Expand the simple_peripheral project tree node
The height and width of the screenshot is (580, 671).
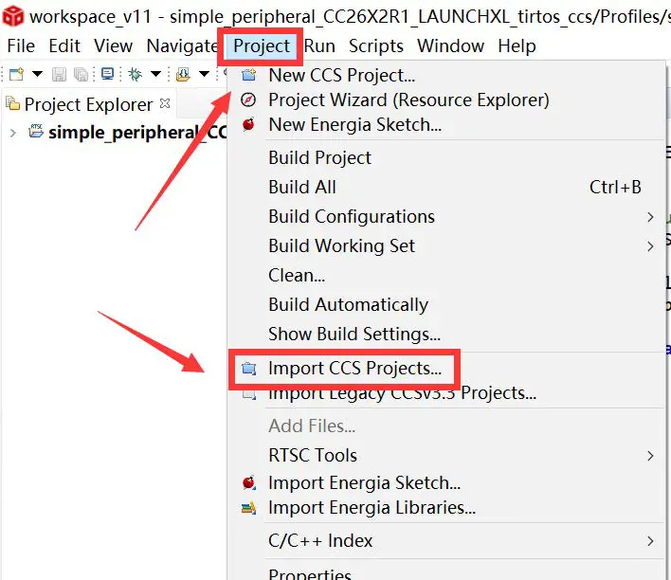12,133
